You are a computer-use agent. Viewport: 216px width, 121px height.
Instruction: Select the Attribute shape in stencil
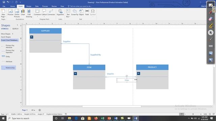[7, 62]
